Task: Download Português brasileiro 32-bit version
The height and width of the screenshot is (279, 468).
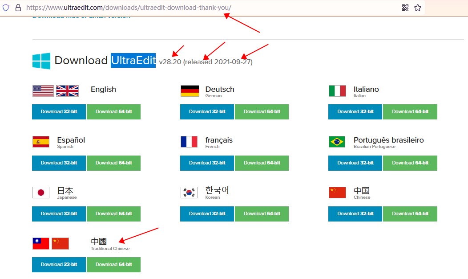Action: click(x=355, y=163)
